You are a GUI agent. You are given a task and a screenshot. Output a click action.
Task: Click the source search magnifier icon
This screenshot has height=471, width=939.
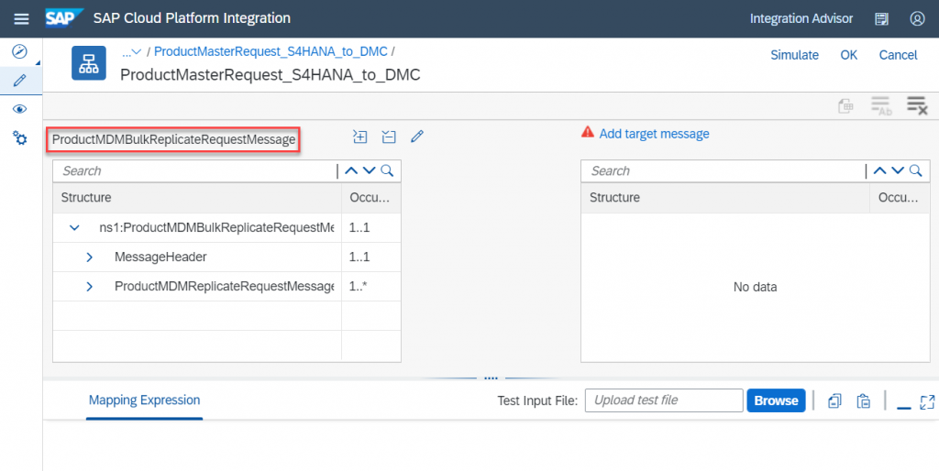[x=388, y=171]
